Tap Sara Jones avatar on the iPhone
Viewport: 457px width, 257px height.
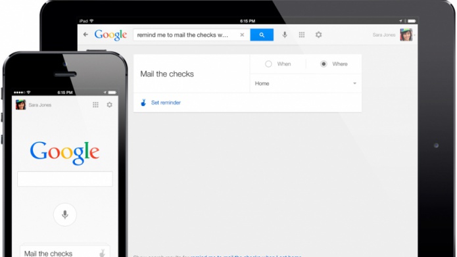(x=20, y=105)
